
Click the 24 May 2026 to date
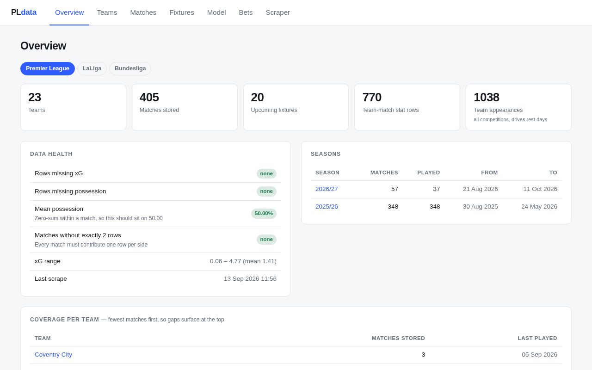[539, 207]
